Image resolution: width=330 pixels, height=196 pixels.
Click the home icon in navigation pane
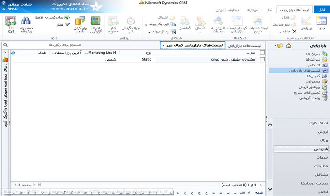288,46
